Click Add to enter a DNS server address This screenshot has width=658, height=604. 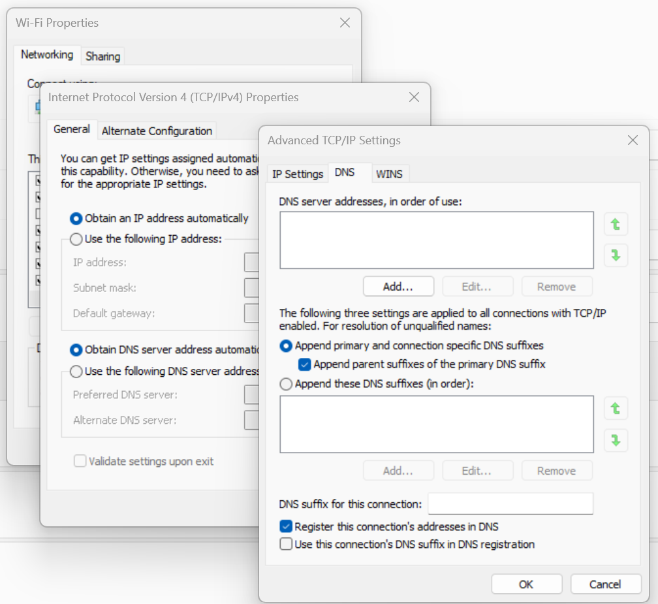click(x=398, y=286)
